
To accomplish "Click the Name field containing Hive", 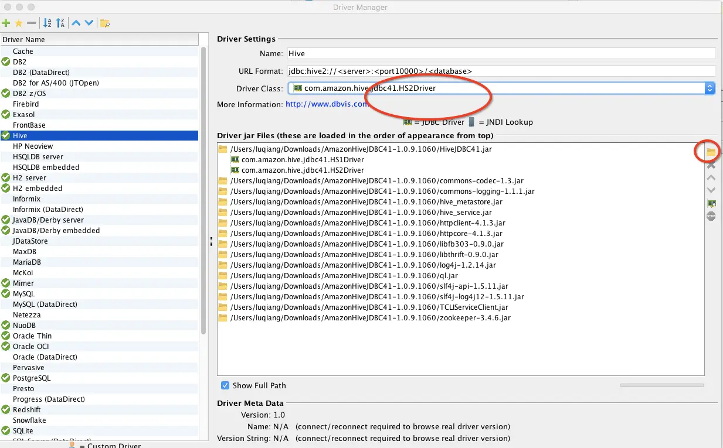I will (x=501, y=53).
